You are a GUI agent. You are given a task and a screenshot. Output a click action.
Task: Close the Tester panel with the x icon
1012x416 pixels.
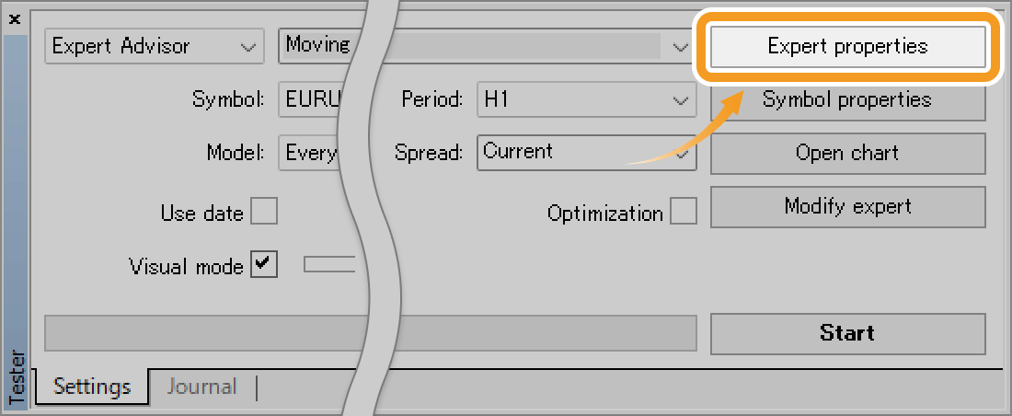[x=14, y=17]
